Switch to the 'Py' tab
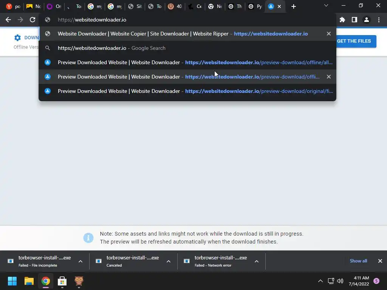 255,6
